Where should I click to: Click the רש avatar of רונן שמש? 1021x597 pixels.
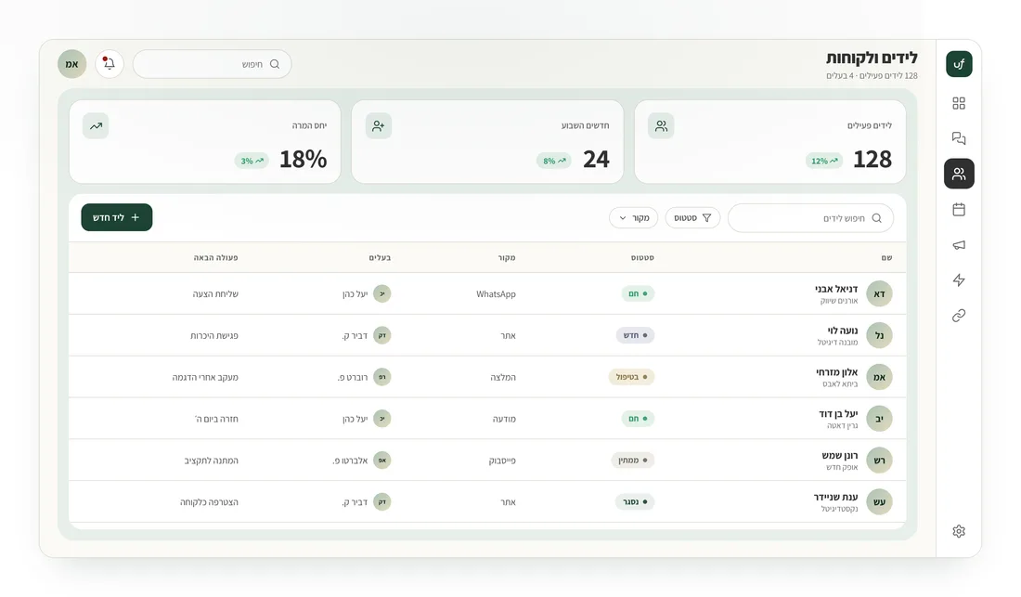point(879,461)
